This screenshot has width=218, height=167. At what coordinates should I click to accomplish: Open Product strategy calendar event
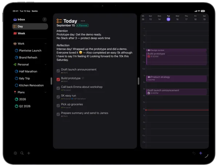click(177, 78)
